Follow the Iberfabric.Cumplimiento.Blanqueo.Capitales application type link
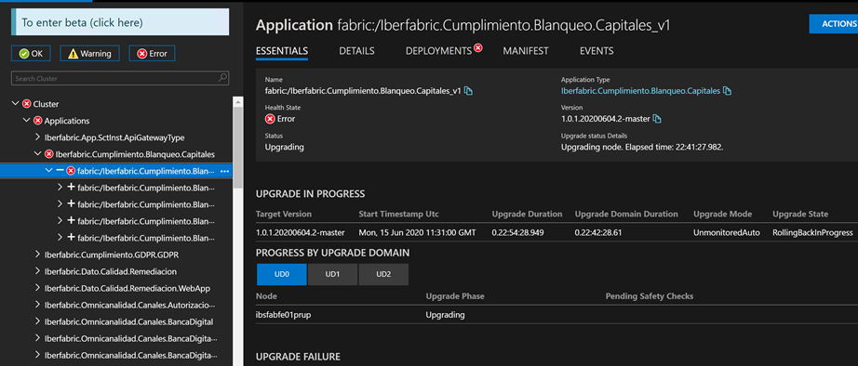 coord(640,91)
